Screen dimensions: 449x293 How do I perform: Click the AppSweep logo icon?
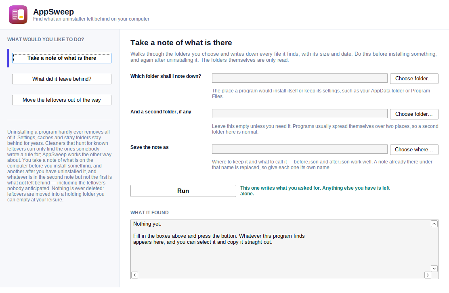click(x=18, y=15)
